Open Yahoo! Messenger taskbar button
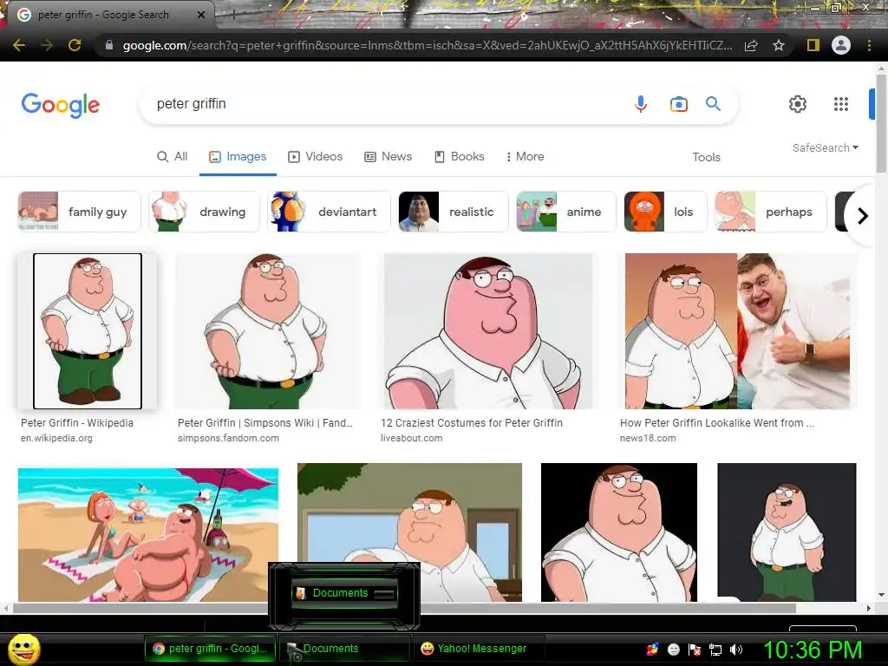Image resolution: width=888 pixels, height=666 pixels. click(x=480, y=649)
